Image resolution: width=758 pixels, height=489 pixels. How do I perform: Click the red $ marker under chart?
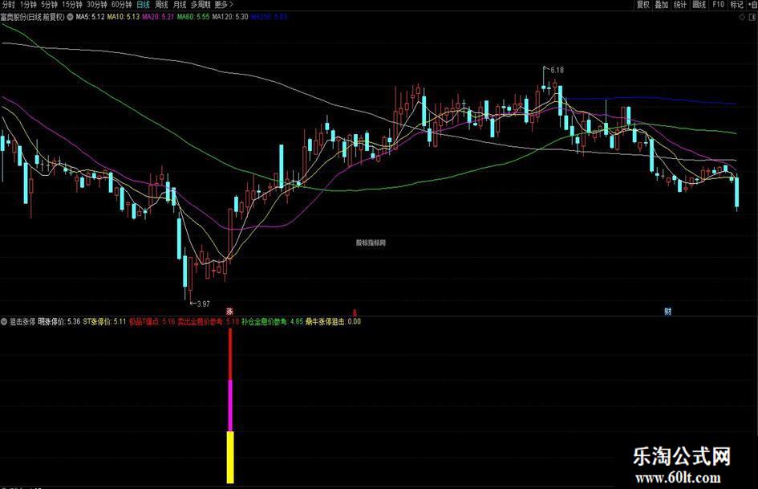(355, 312)
